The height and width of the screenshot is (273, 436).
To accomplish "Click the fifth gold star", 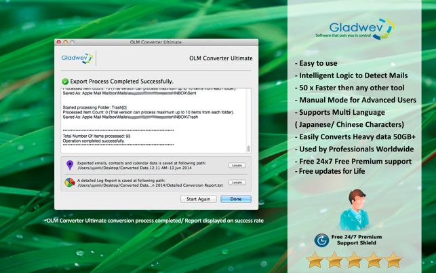I will coord(393,259).
